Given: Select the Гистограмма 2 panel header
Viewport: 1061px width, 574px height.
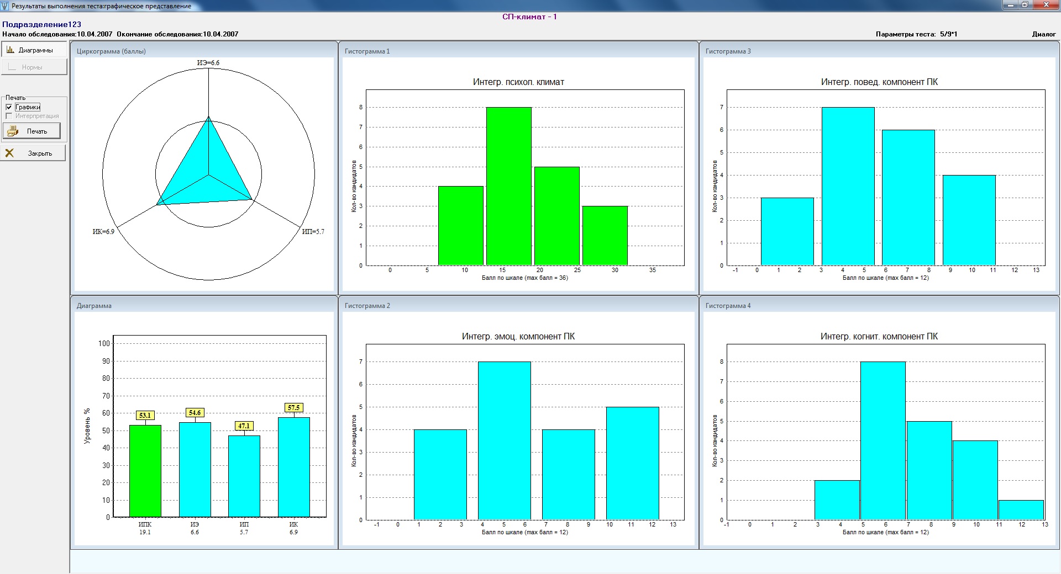Looking at the screenshot, I should (x=367, y=306).
